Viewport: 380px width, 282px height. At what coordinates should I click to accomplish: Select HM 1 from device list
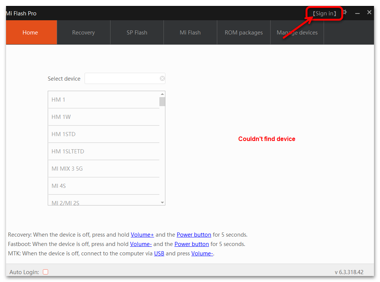(104, 100)
